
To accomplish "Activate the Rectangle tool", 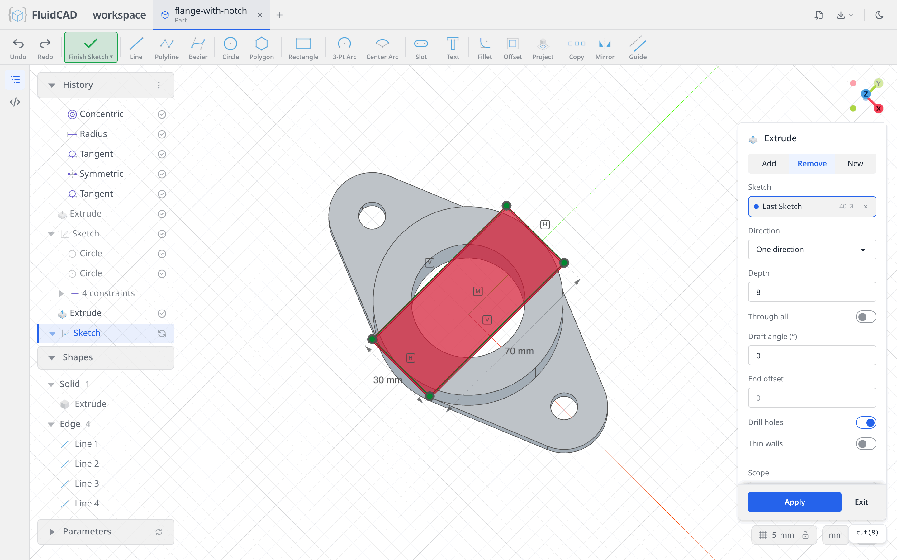I will (303, 48).
